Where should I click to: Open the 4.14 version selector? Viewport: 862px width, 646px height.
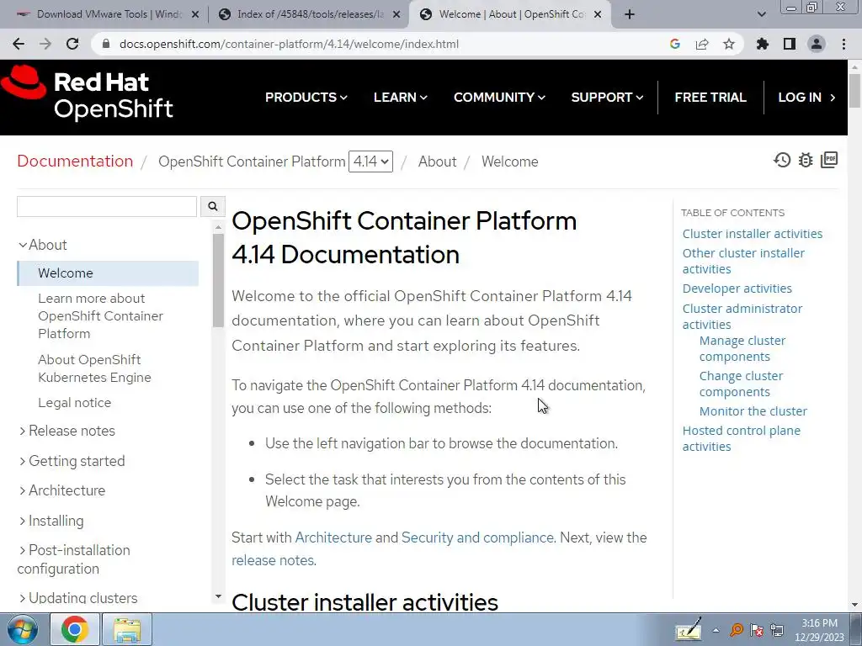point(370,161)
